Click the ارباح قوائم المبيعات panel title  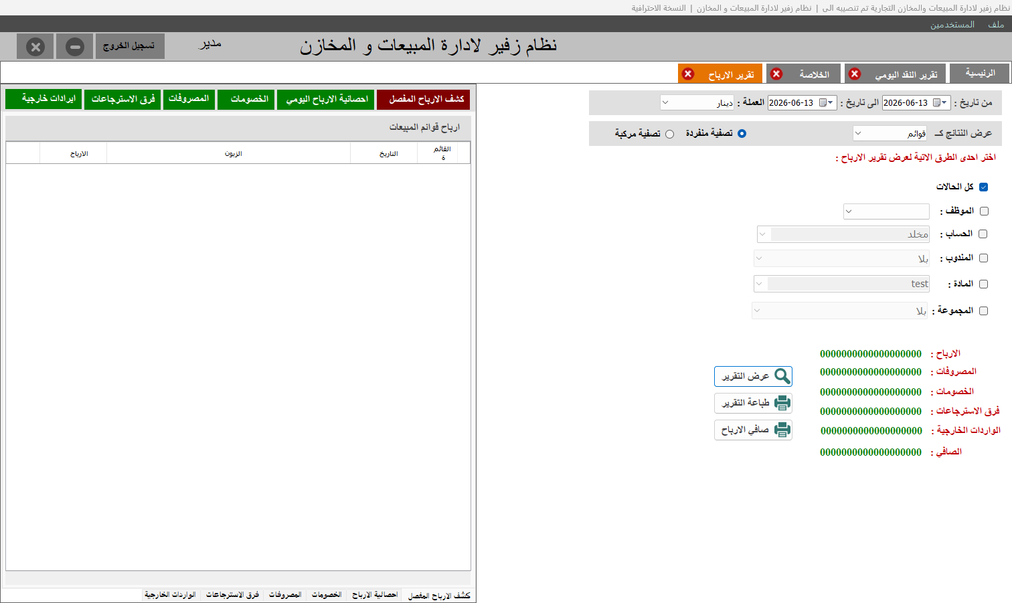[x=424, y=127]
